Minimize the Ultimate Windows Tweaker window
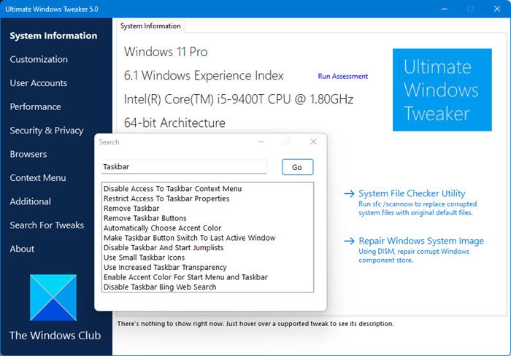 tap(444, 9)
